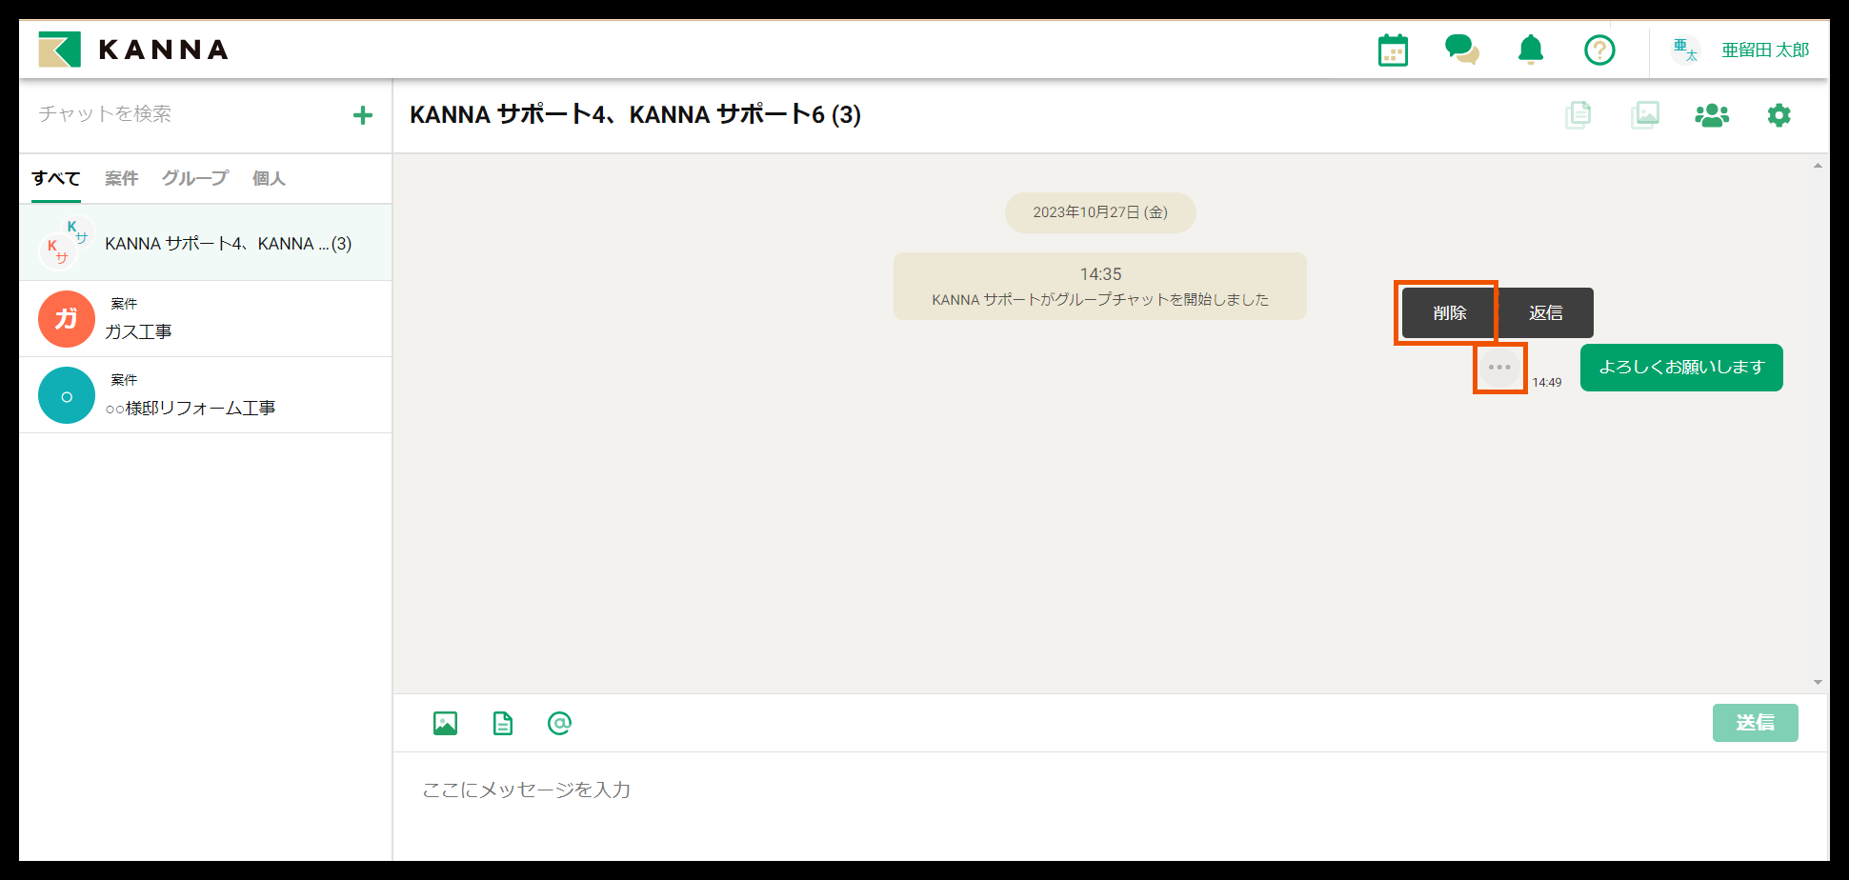This screenshot has width=1849, height=880.
Task: Click the plus icon to create chat
Action: pyautogui.click(x=363, y=115)
